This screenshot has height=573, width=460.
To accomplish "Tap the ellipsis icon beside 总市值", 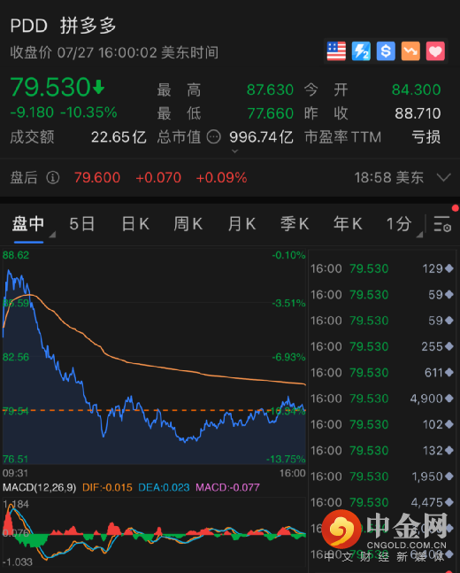I will point(214,137).
